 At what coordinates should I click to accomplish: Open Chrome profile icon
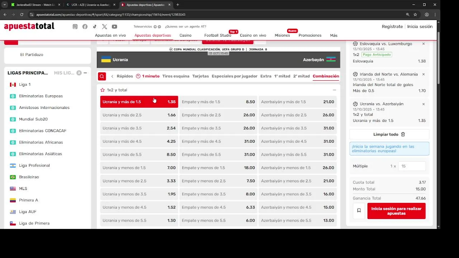(x=427, y=15)
